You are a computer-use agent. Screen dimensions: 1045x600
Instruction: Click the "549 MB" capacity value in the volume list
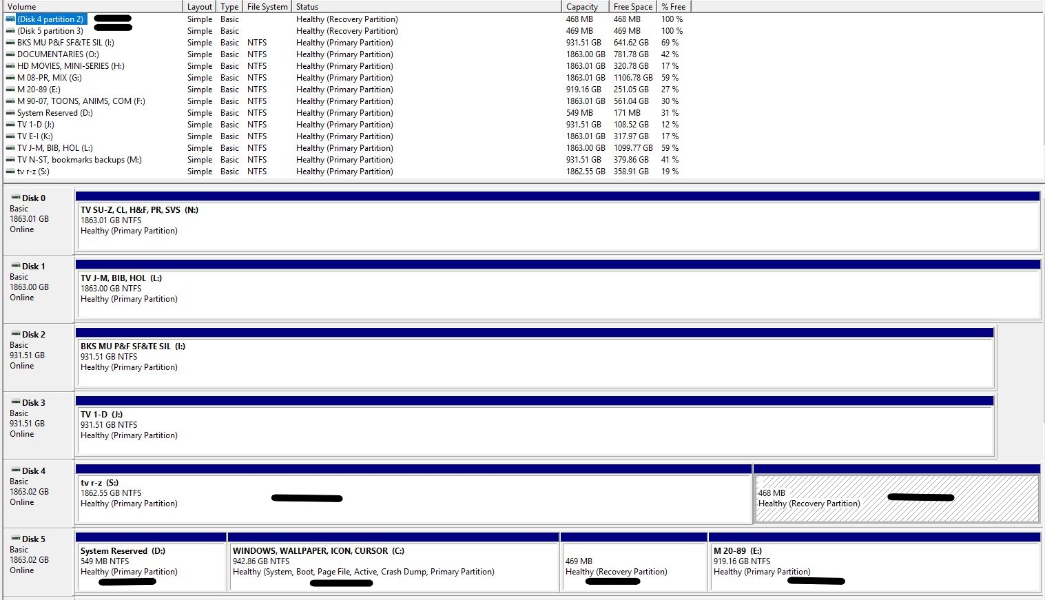[x=579, y=113]
